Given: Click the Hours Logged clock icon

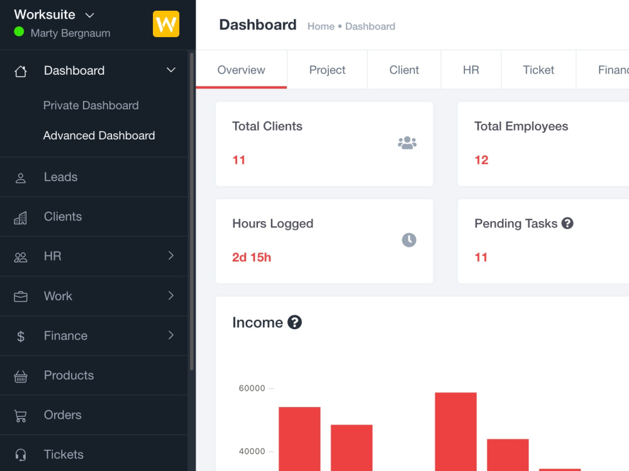Looking at the screenshot, I should point(409,240).
